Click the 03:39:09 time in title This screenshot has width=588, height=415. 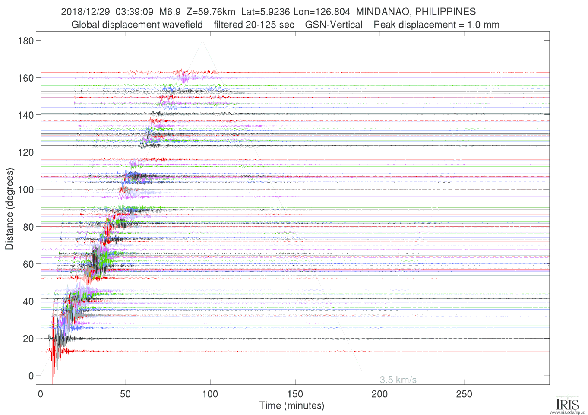point(134,12)
